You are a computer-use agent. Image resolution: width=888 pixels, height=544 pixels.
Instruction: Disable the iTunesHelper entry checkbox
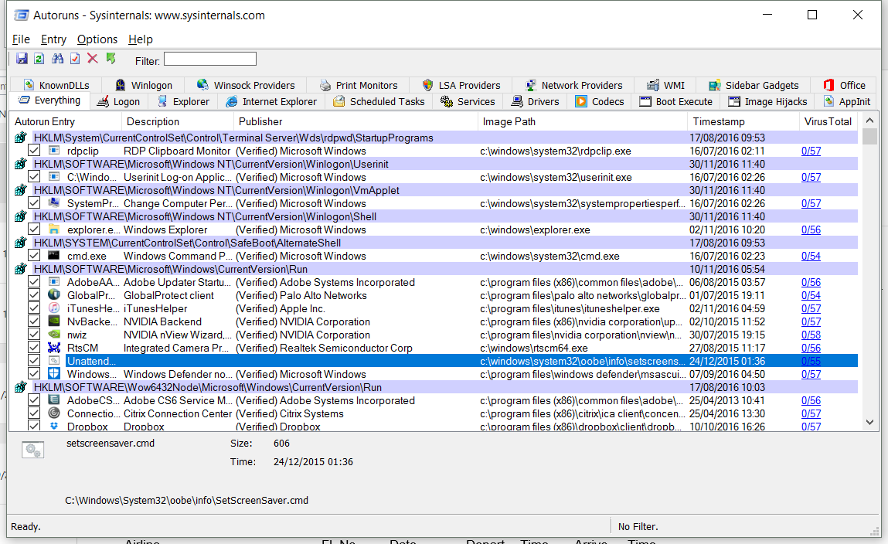[34, 308]
